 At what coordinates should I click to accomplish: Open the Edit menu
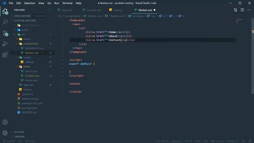[19, 3]
